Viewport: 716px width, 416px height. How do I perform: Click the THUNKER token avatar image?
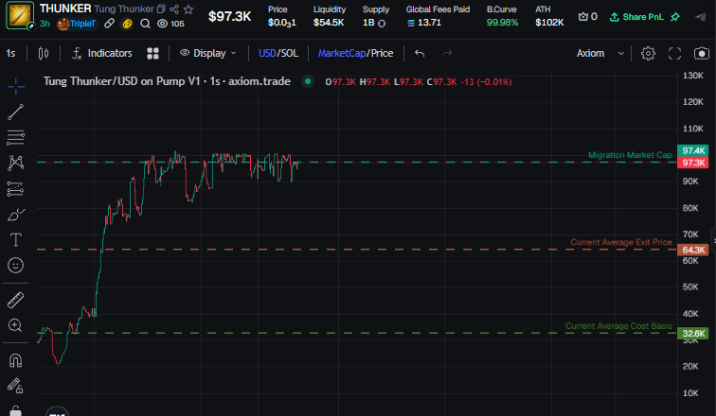(x=20, y=15)
